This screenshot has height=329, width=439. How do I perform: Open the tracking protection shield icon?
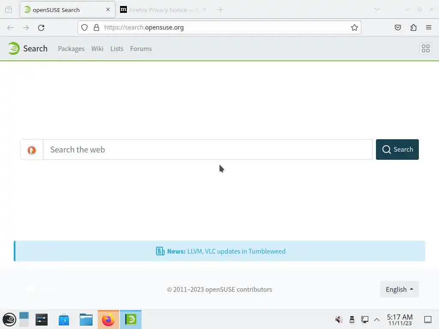click(x=84, y=27)
